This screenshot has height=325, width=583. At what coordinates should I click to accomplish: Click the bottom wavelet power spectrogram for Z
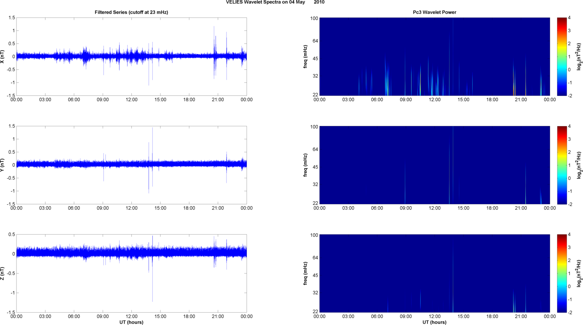[434, 273]
